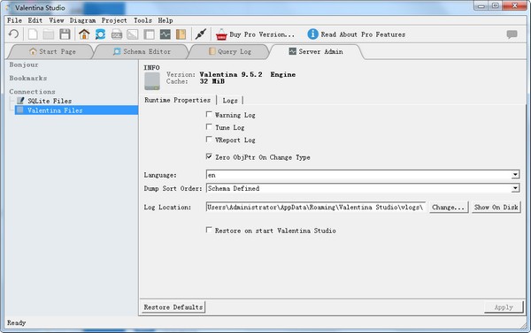
Task: Switch to the Logs tab
Action: click(230, 101)
